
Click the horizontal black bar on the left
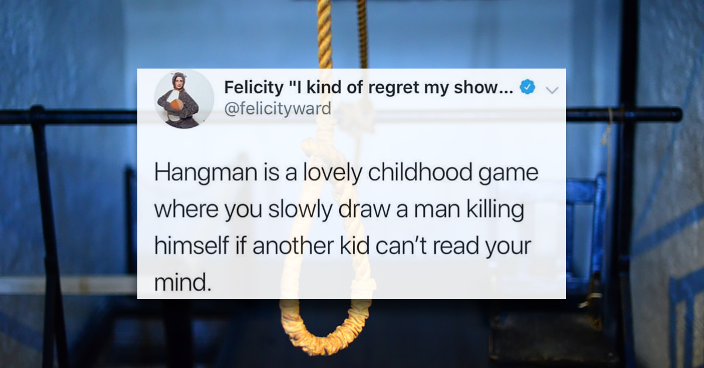pyautogui.click(x=69, y=117)
